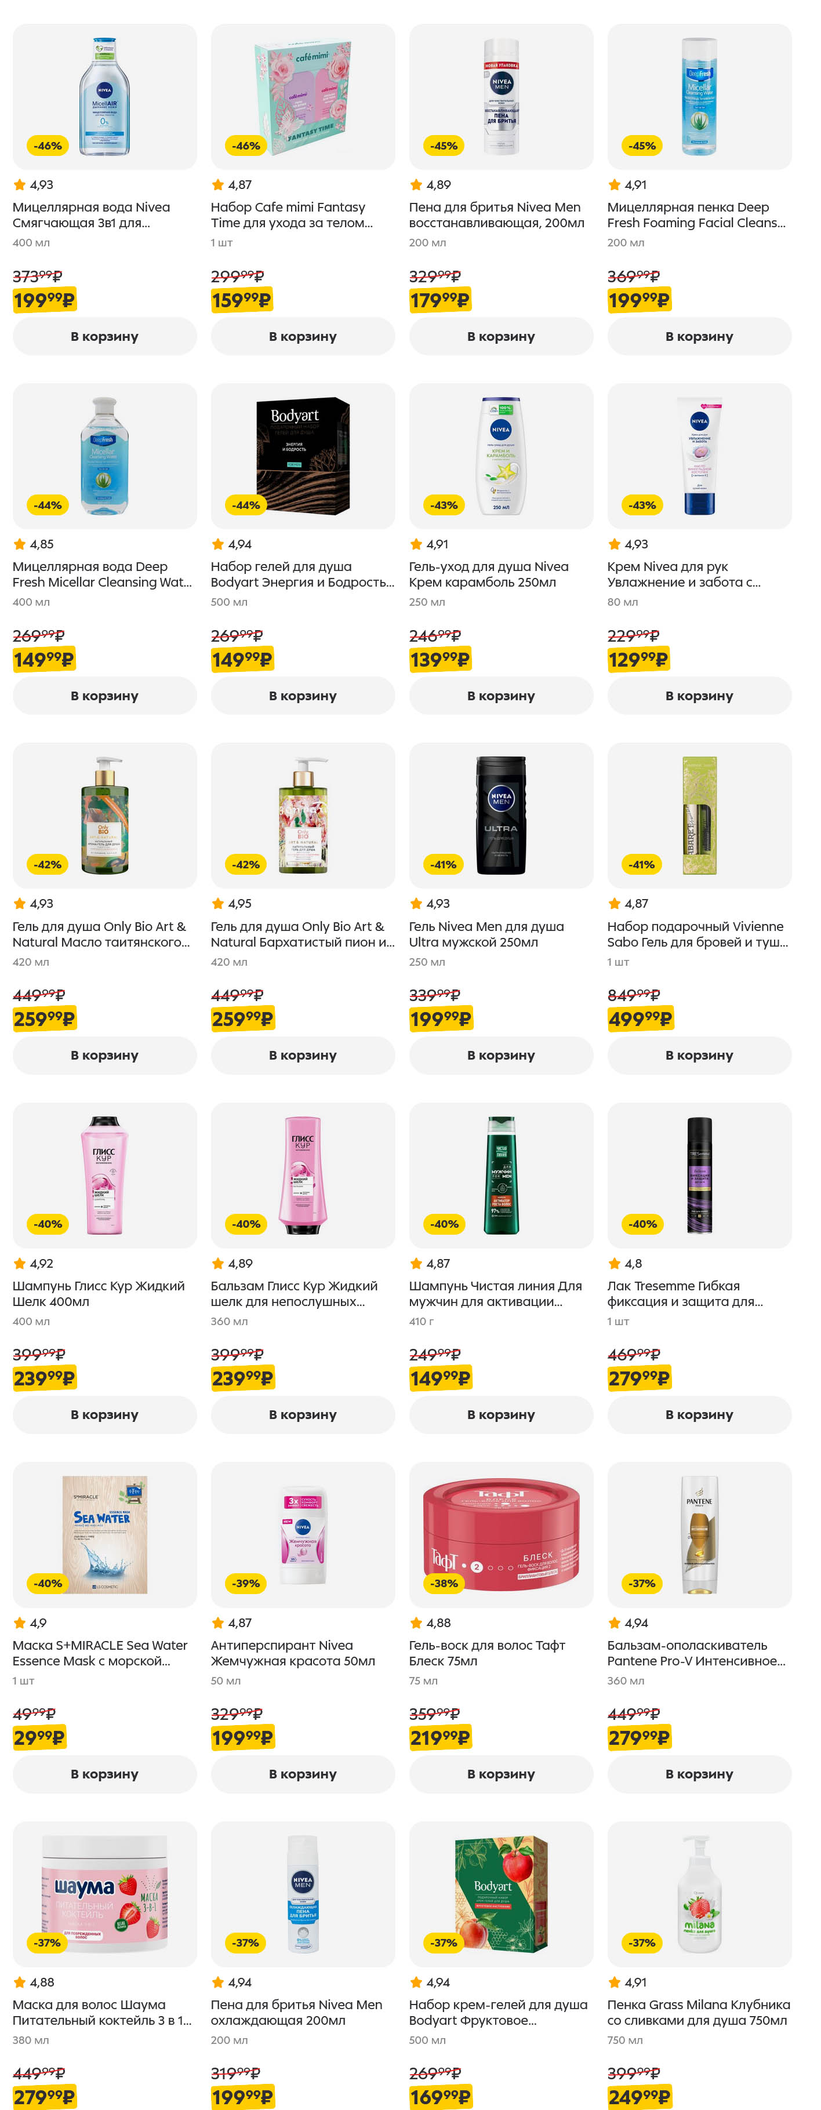
Task: Add Nivea Жемчужная красота antiperspirant to cart
Action: [302, 1774]
